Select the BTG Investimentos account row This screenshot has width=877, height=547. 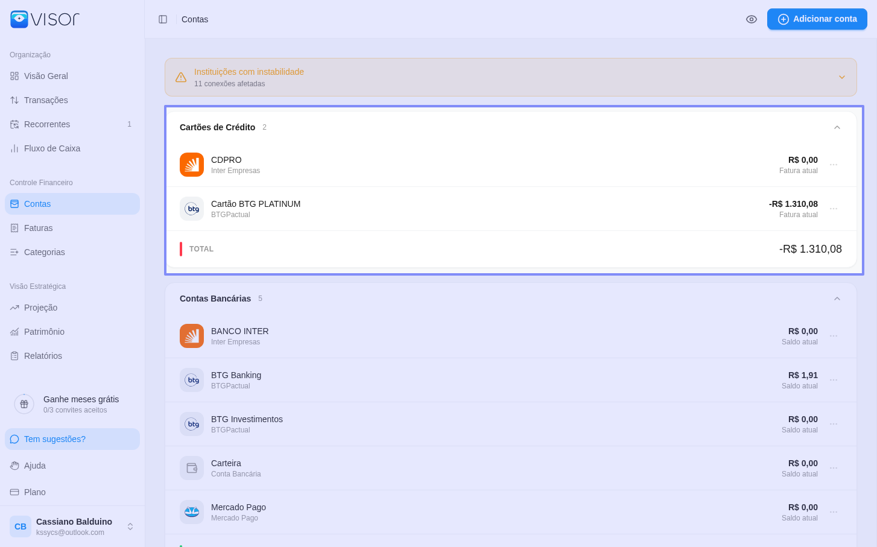point(483,424)
